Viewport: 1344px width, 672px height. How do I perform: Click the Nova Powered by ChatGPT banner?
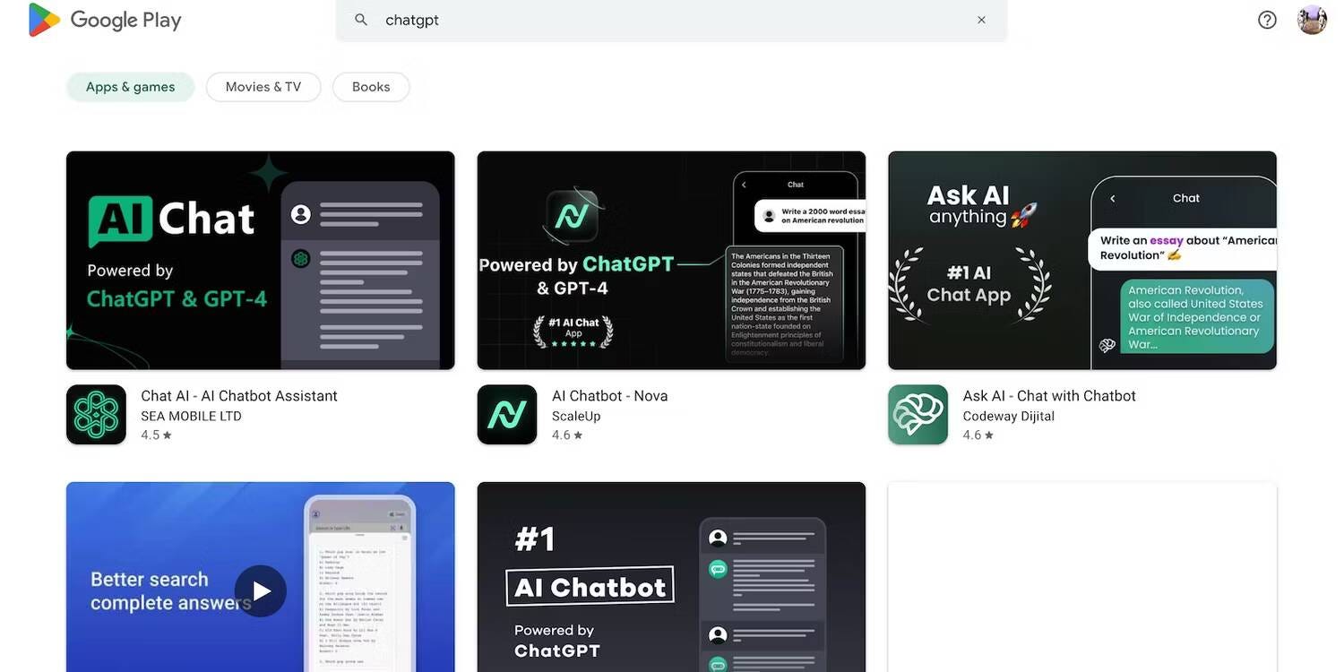pyautogui.click(x=671, y=260)
